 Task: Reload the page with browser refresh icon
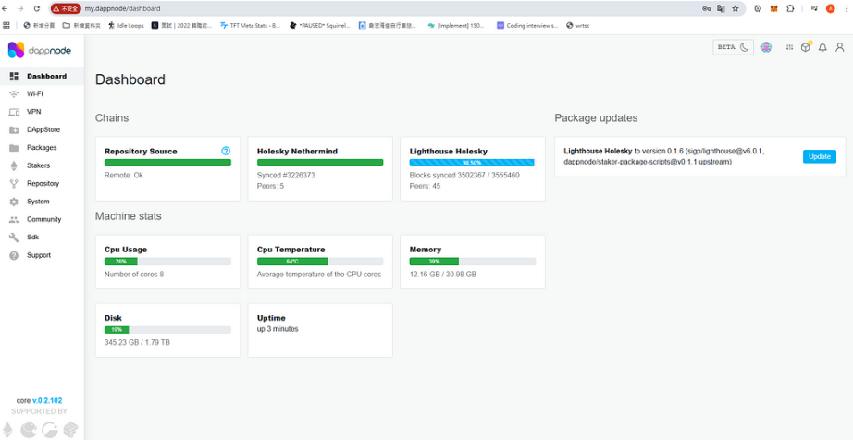coord(37,8)
